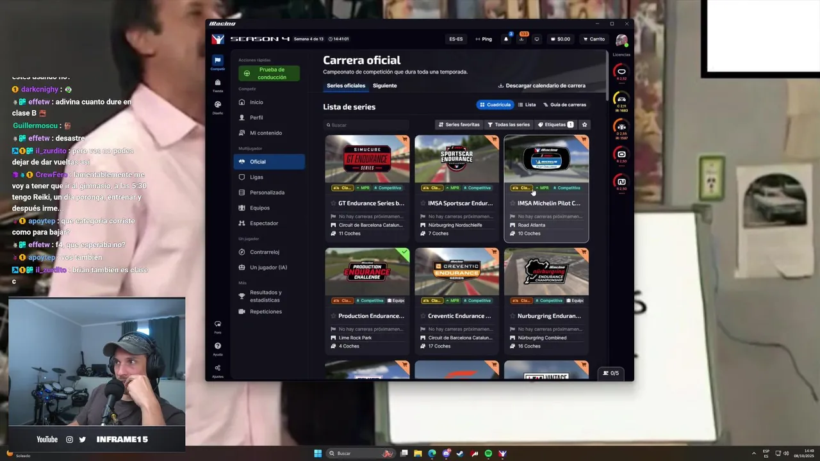Select Siguiente tab
The image size is (820, 461).
[385, 85]
